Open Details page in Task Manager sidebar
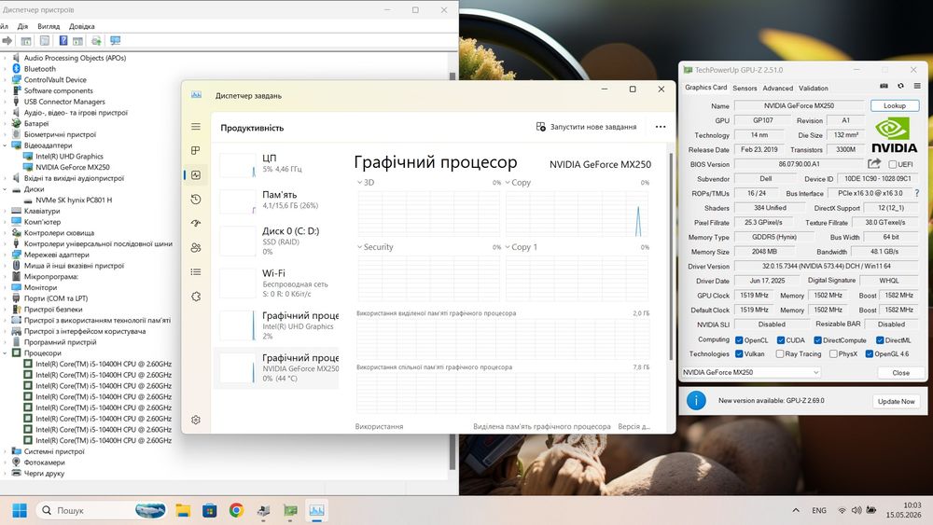933x525 pixels. click(x=196, y=271)
